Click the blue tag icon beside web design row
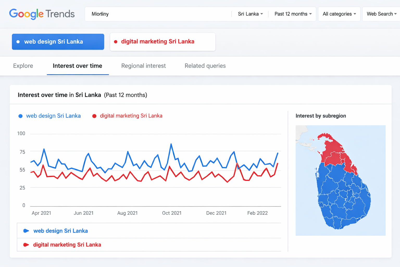400x267 pixels. click(x=26, y=231)
